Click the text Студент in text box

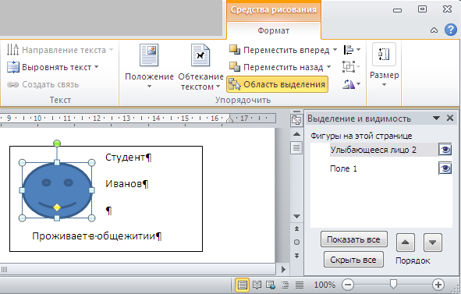[x=125, y=158]
